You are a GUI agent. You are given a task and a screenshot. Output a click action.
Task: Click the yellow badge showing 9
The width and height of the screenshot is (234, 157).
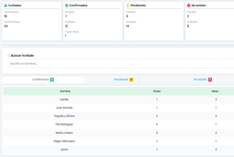[131, 79]
